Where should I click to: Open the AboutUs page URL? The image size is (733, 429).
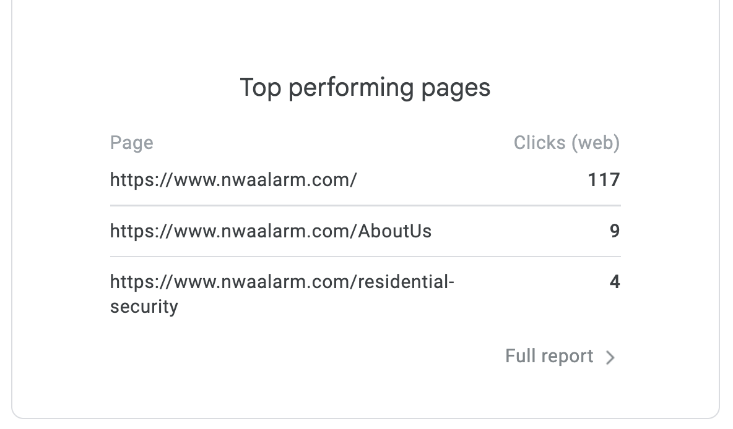[271, 231]
